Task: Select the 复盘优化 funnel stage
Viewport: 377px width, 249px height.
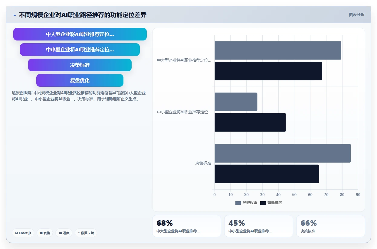Action: 80,80
